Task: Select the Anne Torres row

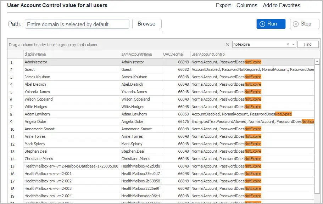Action: (161, 136)
